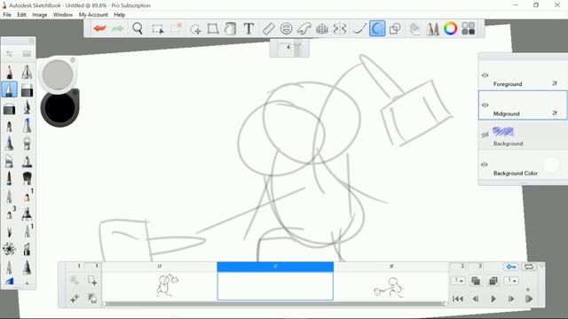
Task: Select the Zoom magnifier tool
Action: click(x=138, y=28)
